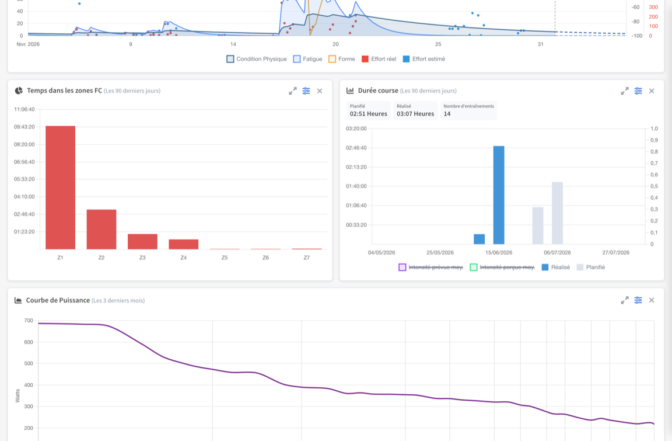Hide the Effort estimé data points
The width and height of the screenshot is (672, 441).
[424, 59]
